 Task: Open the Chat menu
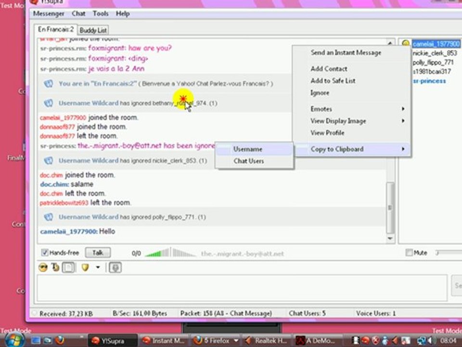[78, 13]
